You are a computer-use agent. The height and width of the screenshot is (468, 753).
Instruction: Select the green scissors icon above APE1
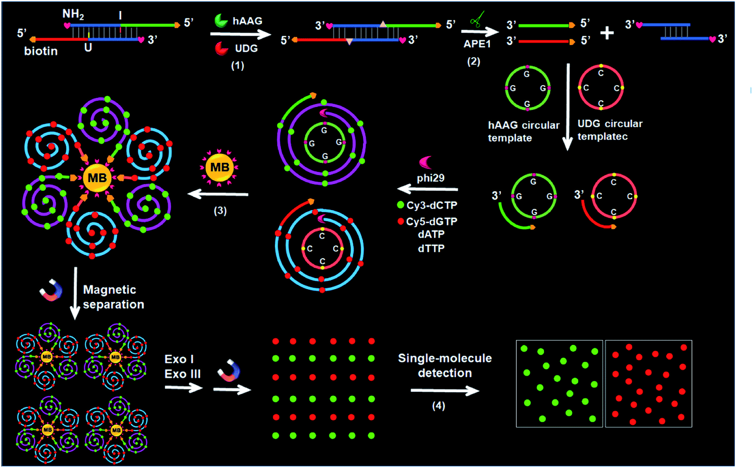(477, 20)
